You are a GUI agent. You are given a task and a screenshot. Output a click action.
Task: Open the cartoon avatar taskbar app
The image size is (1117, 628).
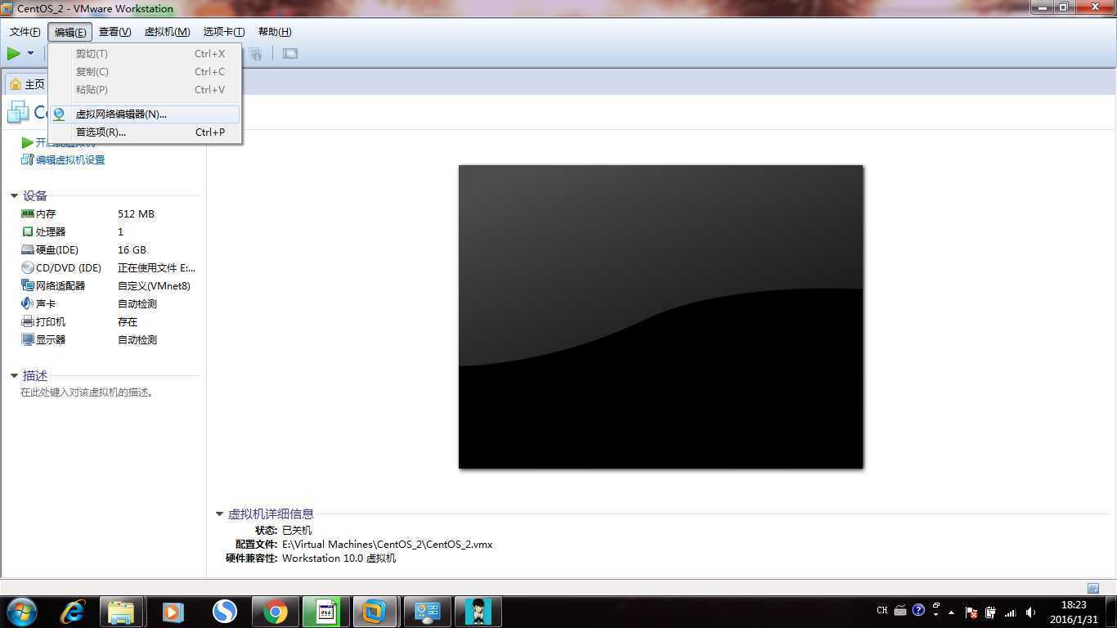tap(478, 612)
